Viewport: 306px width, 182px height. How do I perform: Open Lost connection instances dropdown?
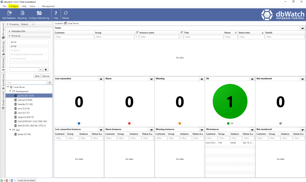tap(101, 130)
